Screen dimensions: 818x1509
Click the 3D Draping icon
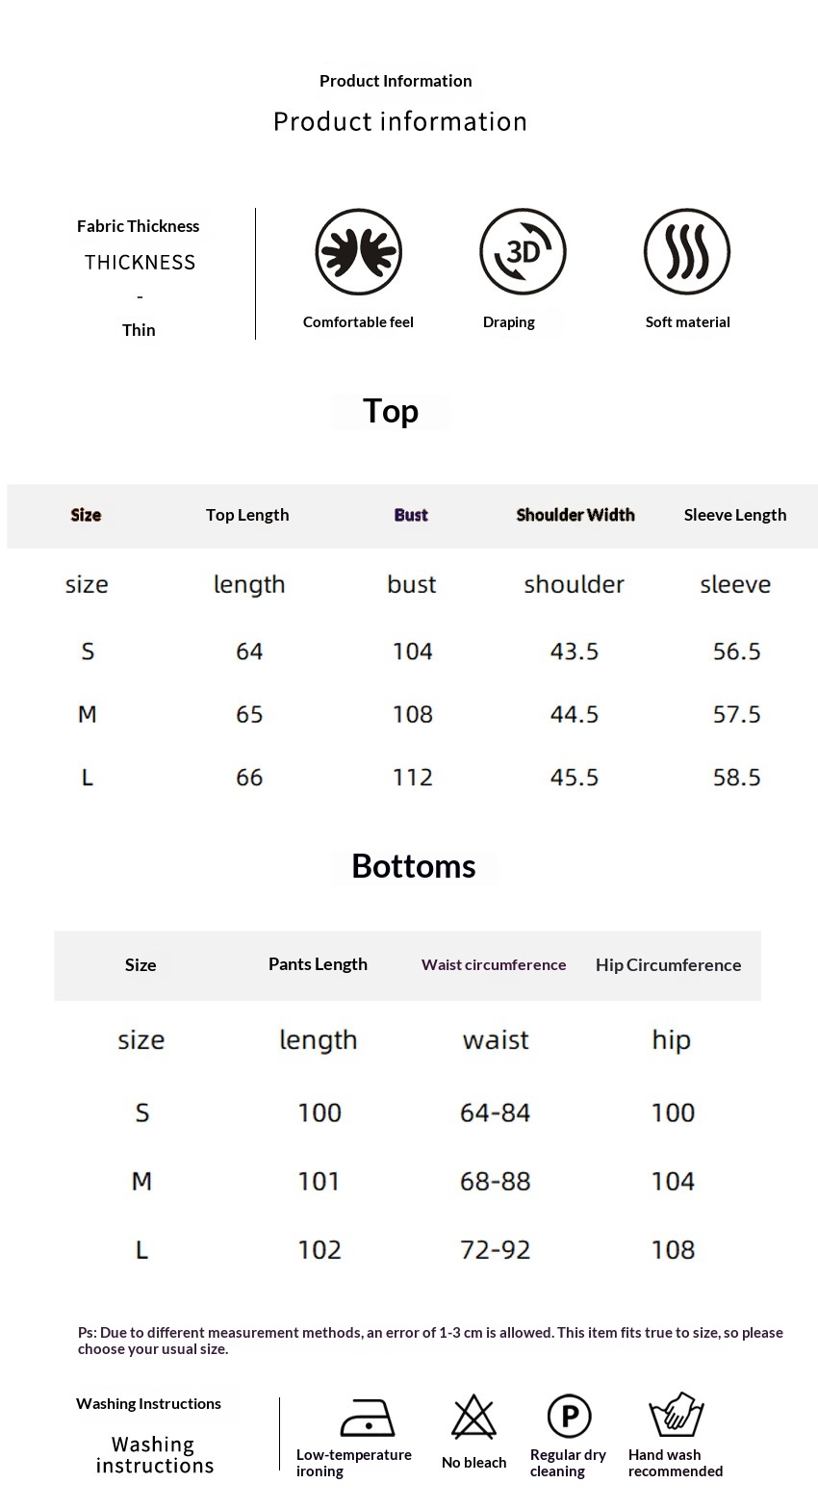[x=523, y=252]
